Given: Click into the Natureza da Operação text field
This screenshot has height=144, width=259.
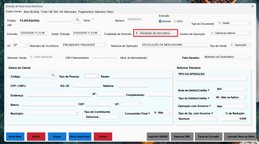Looking at the screenshot, I should [x=174, y=45].
